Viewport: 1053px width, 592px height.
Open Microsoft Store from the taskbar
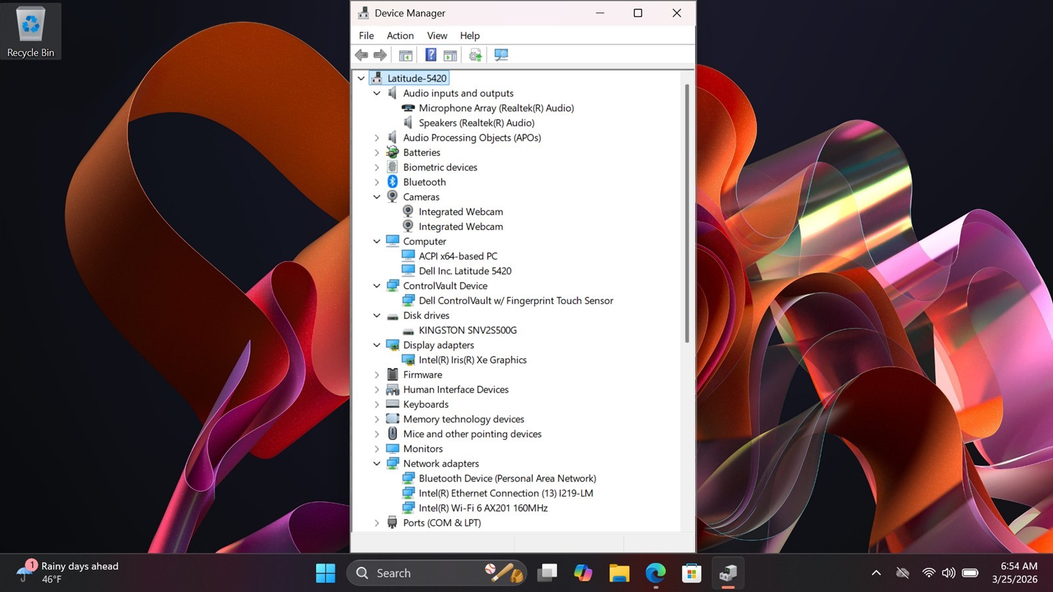(692, 573)
